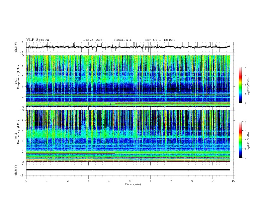
Task: Click the ch.1 colorbar log(PSD) label
Action: pos(249,87)
